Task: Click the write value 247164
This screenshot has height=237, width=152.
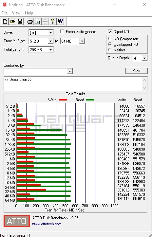Action: [x=123, y=186]
